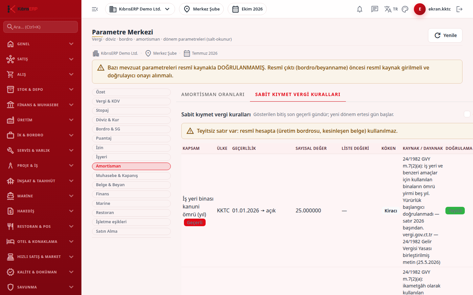Click the Savunma shield icon
The width and height of the screenshot is (473, 295).
11,287
